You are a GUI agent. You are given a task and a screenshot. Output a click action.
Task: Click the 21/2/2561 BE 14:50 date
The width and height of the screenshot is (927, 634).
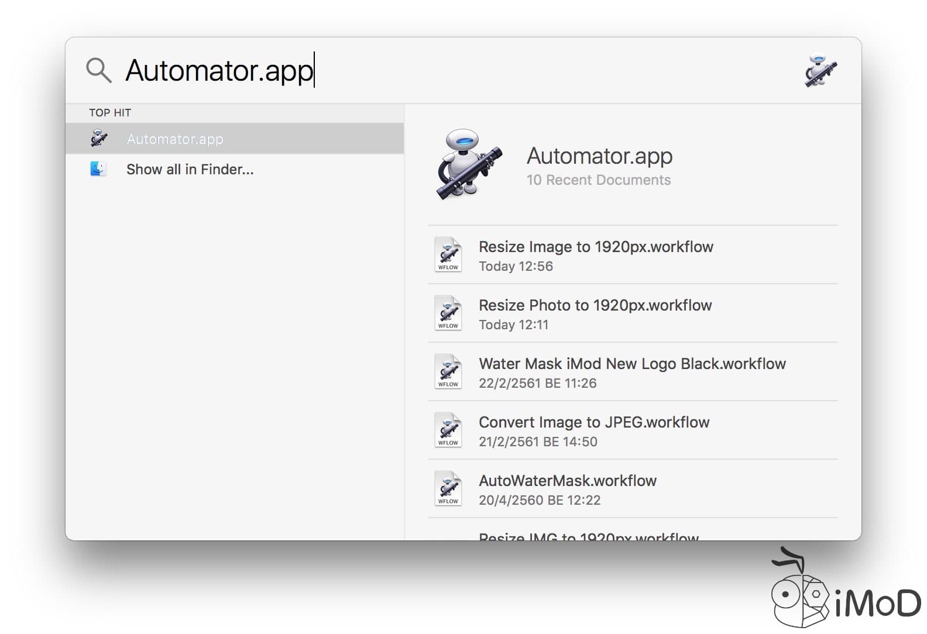(538, 442)
